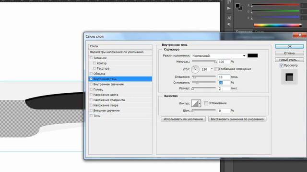307x172 pixels.
Task: Adjust the Смещение slider
Action: point(203,77)
